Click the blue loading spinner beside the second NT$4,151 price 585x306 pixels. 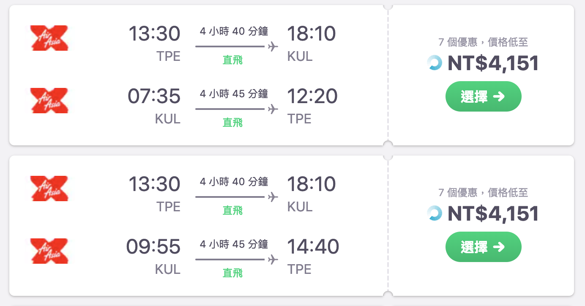435,213
